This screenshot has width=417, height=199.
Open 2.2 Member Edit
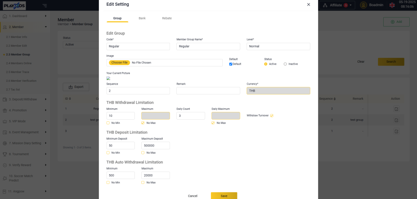[x=16, y=46]
